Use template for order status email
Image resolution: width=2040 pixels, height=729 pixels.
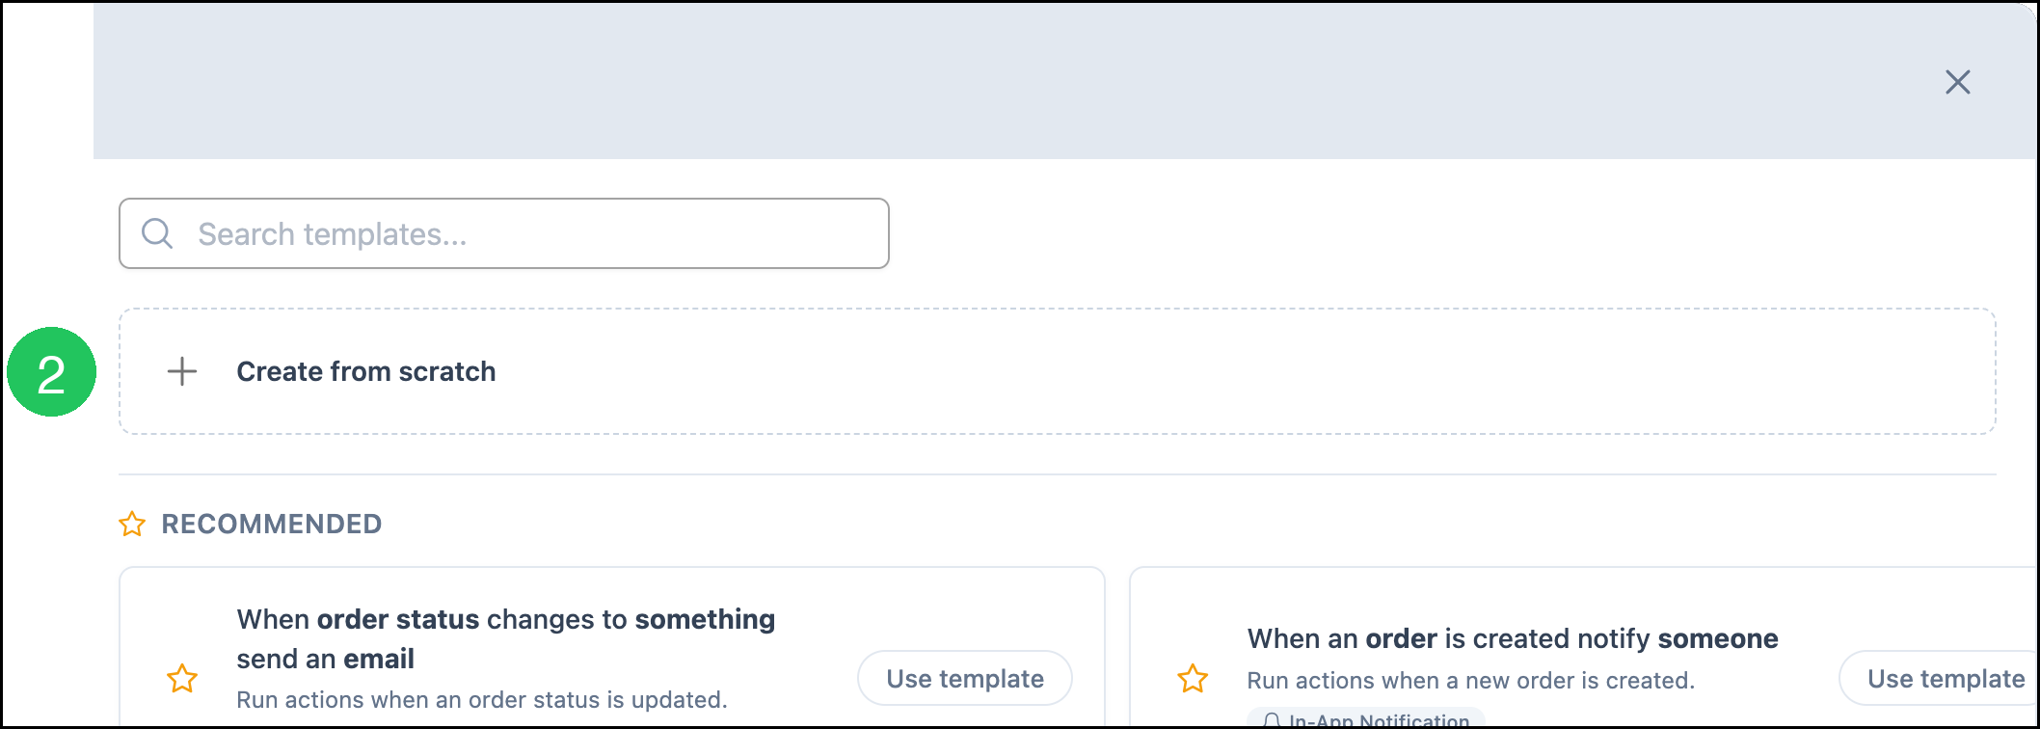965,678
